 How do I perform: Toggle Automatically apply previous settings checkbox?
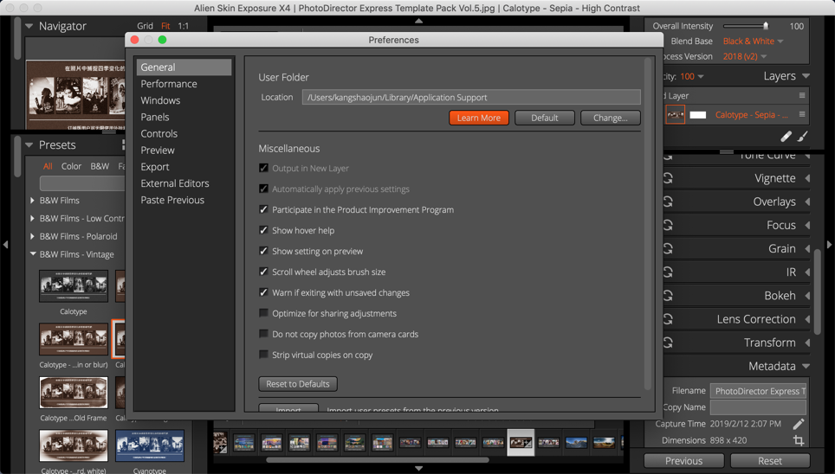tap(263, 189)
